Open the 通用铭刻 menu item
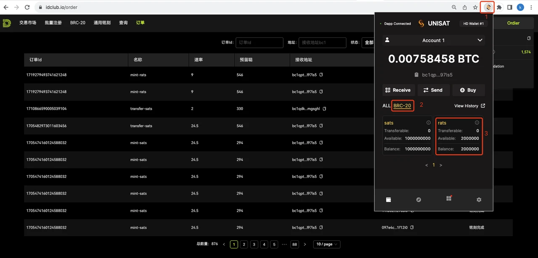The height and width of the screenshot is (258, 538). (x=102, y=23)
